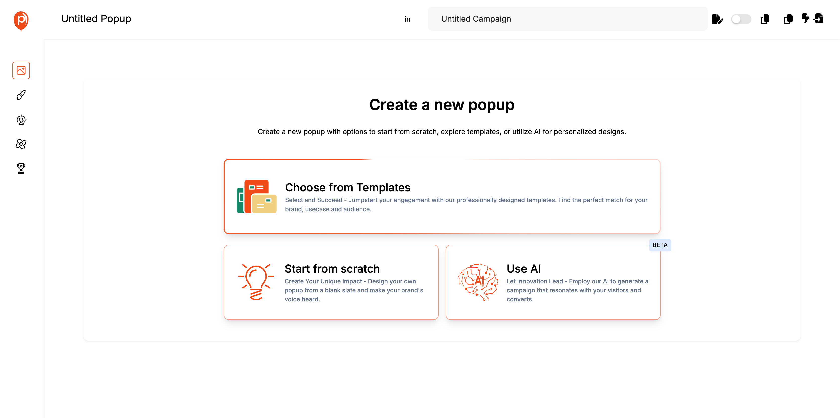Open the puzzle-piece integrations icon
Viewport: 840px width, 418px height.
[x=21, y=144]
